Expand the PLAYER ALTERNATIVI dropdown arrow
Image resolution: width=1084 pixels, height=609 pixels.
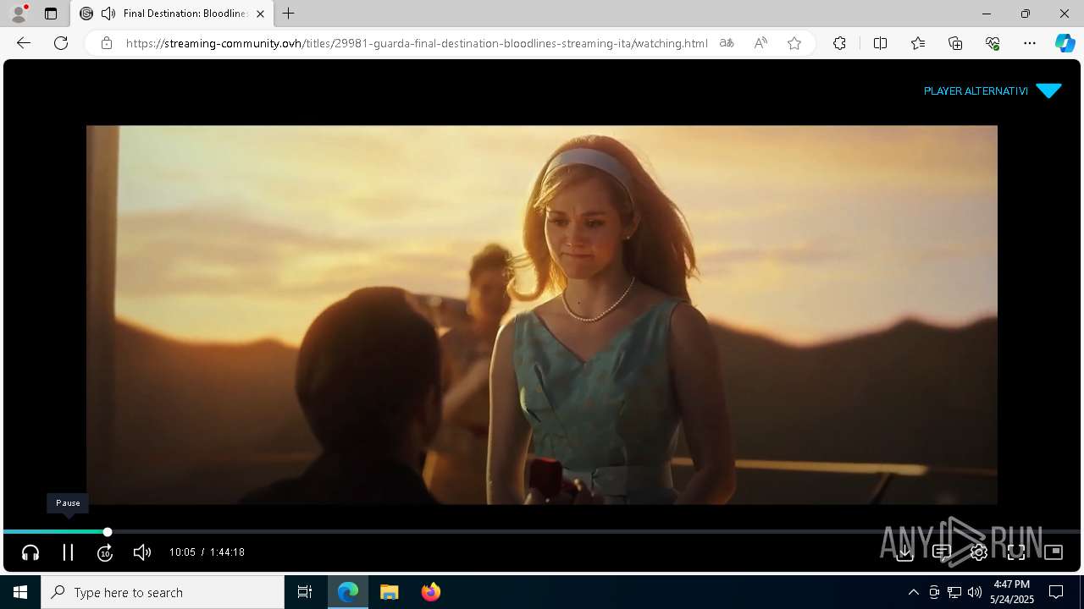[x=1048, y=91]
